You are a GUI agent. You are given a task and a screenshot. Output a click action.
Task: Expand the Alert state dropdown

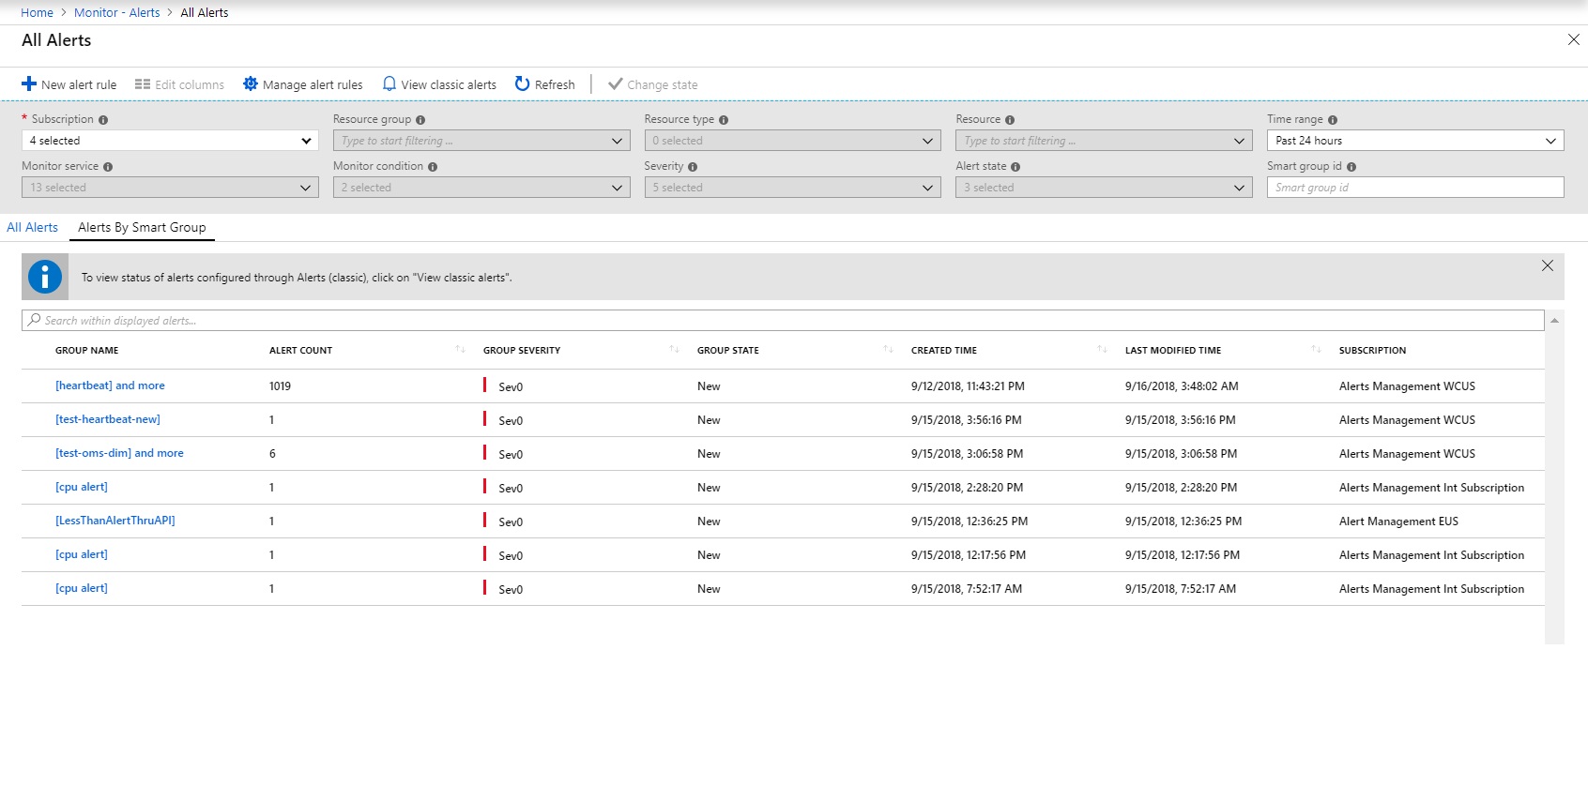tap(1104, 188)
